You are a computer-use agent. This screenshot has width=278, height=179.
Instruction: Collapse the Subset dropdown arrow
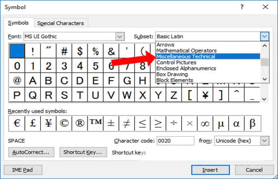pyautogui.click(x=264, y=37)
